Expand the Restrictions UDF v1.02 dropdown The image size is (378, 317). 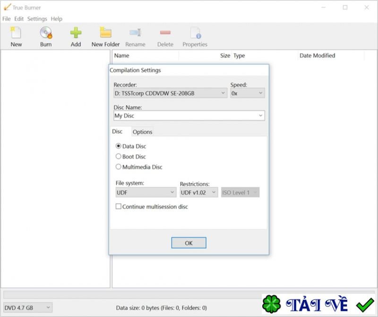[x=199, y=192]
